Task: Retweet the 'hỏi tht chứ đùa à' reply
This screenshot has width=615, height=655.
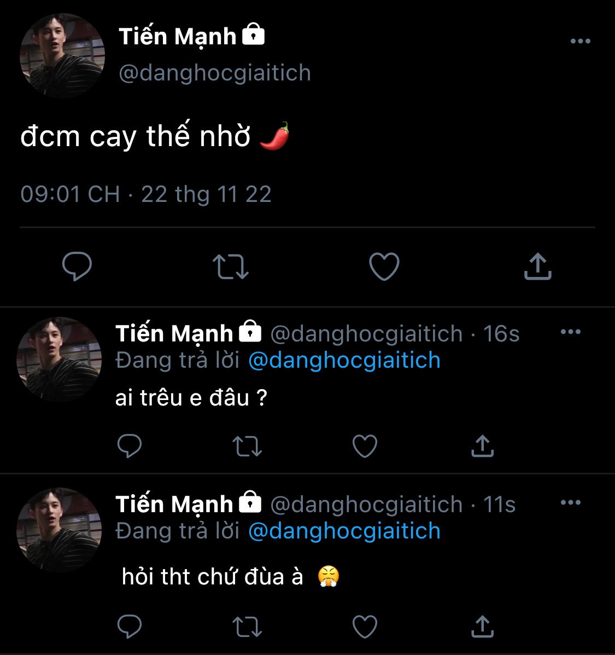Action: coord(247,627)
